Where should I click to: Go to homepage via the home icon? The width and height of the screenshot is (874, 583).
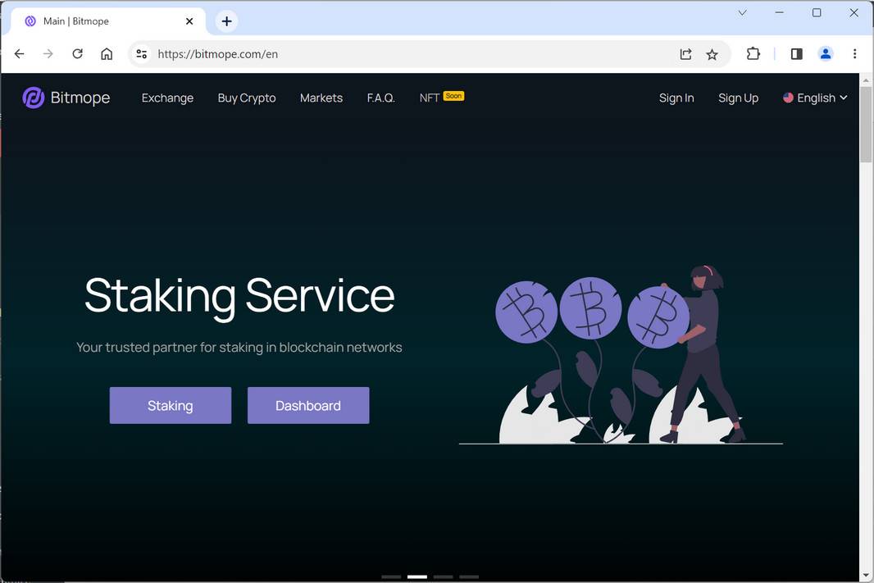pyautogui.click(x=107, y=53)
